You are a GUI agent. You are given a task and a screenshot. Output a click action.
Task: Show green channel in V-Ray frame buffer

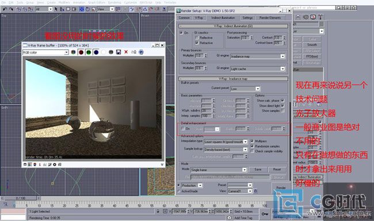(89, 52)
